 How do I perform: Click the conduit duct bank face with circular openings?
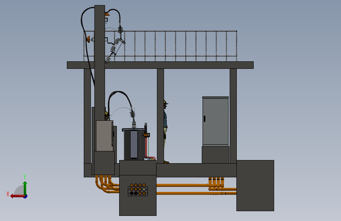138,190
